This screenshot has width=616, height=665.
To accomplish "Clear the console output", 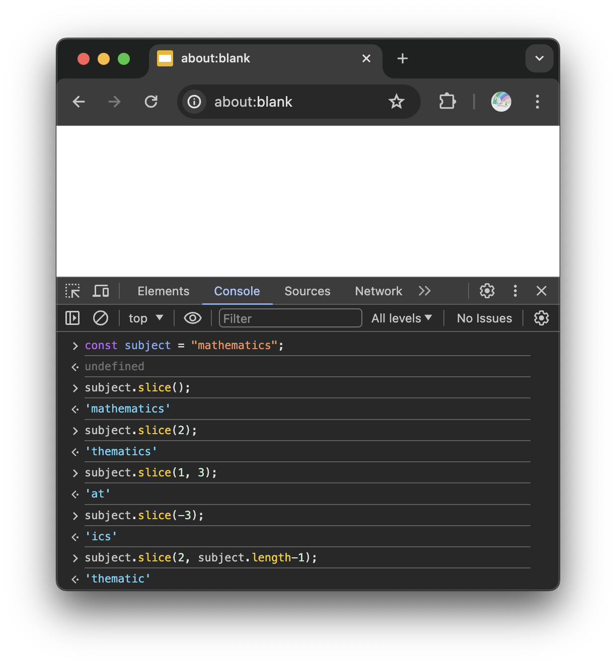I will (x=101, y=318).
